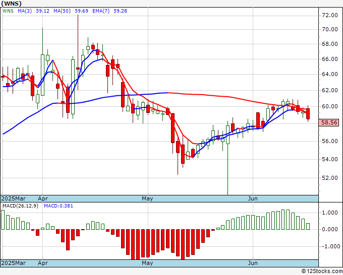This screenshot has height=275, width=343.
Task: Click Jun on the price chart time axis
Action: 253,198
